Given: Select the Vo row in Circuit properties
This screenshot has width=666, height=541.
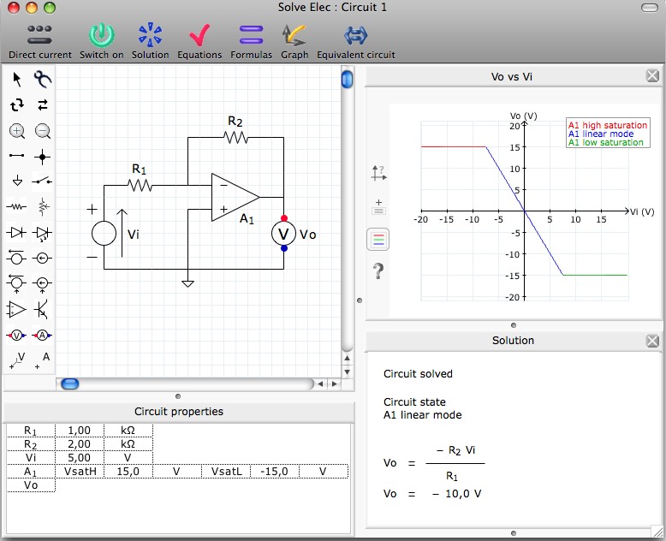Looking at the screenshot, I should coord(31,485).
